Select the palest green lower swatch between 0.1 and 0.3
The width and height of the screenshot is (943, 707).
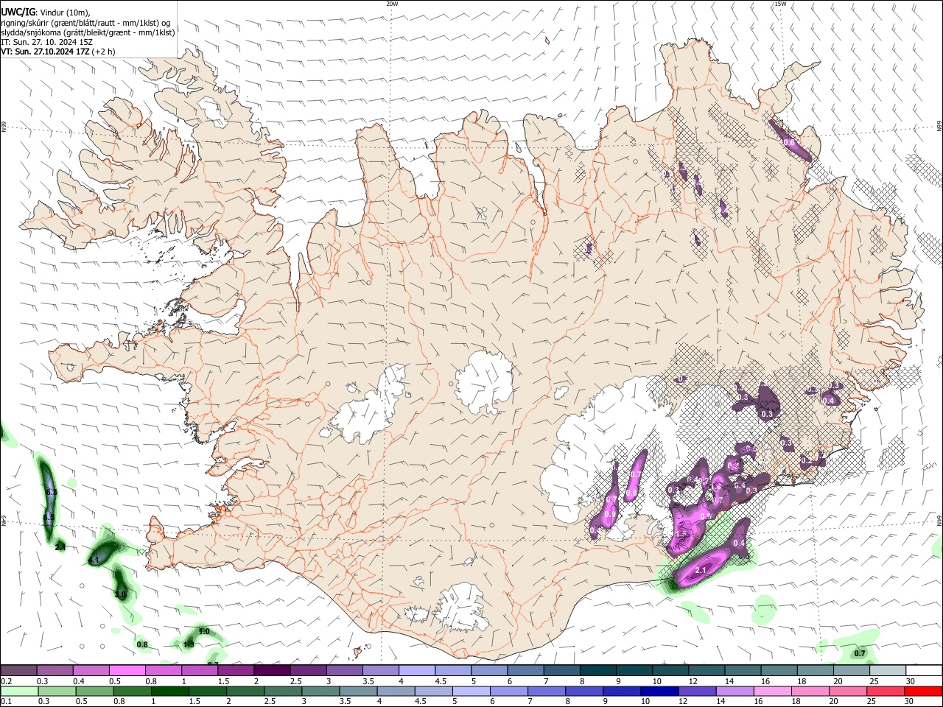(x=19, y=691)
